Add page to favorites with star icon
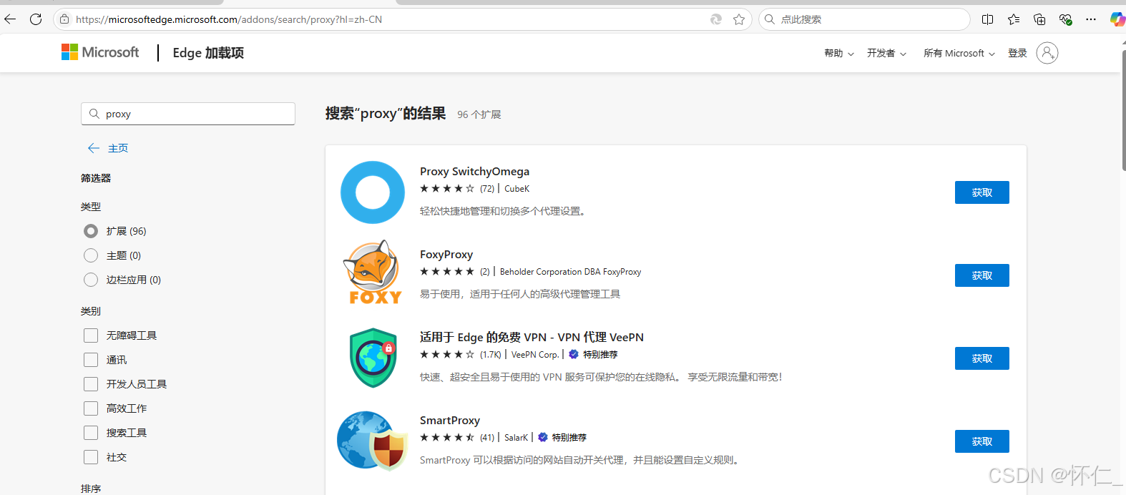 pyautogui.click(x=739, y=19)
